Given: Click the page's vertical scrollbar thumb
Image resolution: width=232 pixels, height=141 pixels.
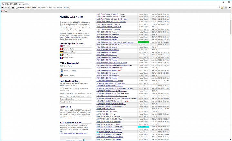Looking at the screenshot, I should (x=231, y=27).
